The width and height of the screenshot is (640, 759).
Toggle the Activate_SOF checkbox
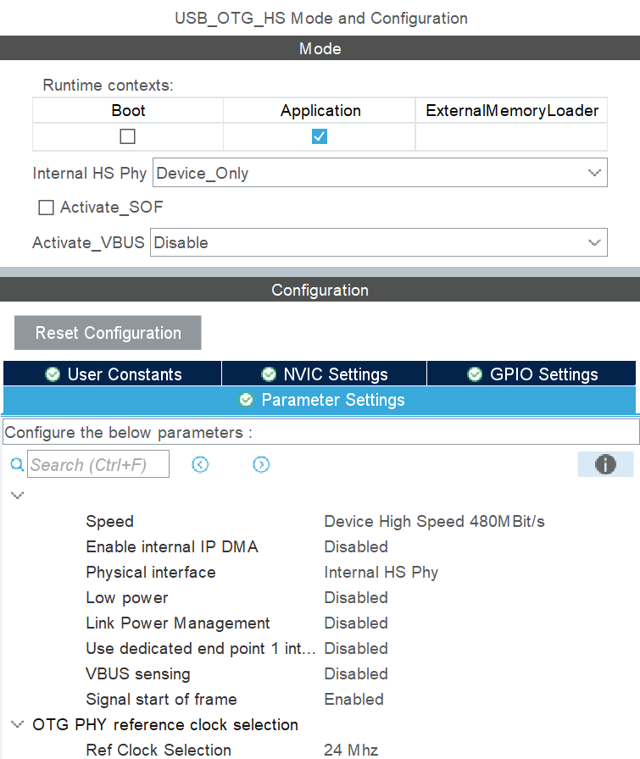(x=46, y=208)
